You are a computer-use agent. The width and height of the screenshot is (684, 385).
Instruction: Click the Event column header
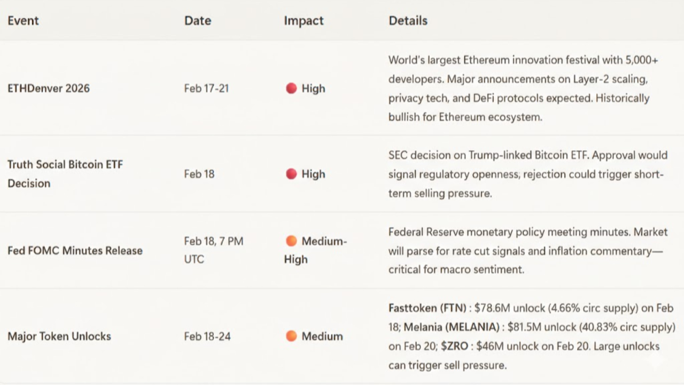(23, 20)
